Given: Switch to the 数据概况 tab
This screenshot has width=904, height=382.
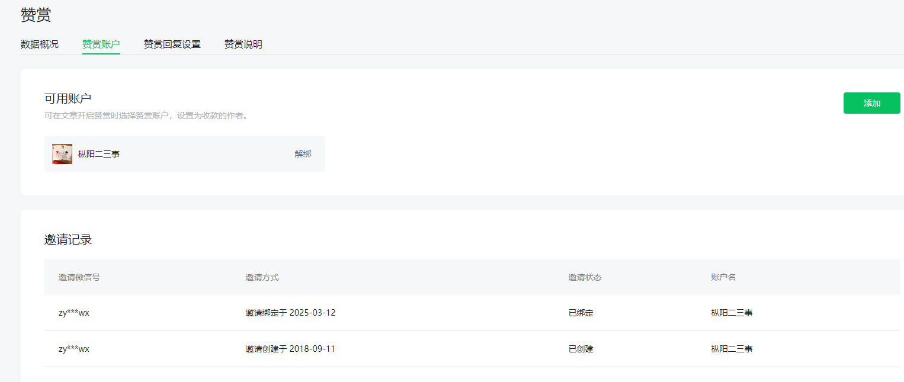Looking at the screenshot, I should 40,44.
